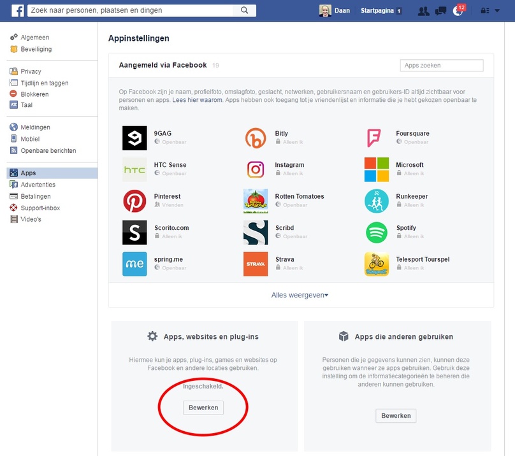
Task: Click the Telesport Tourspel app name
Action: tap(423, 259)
